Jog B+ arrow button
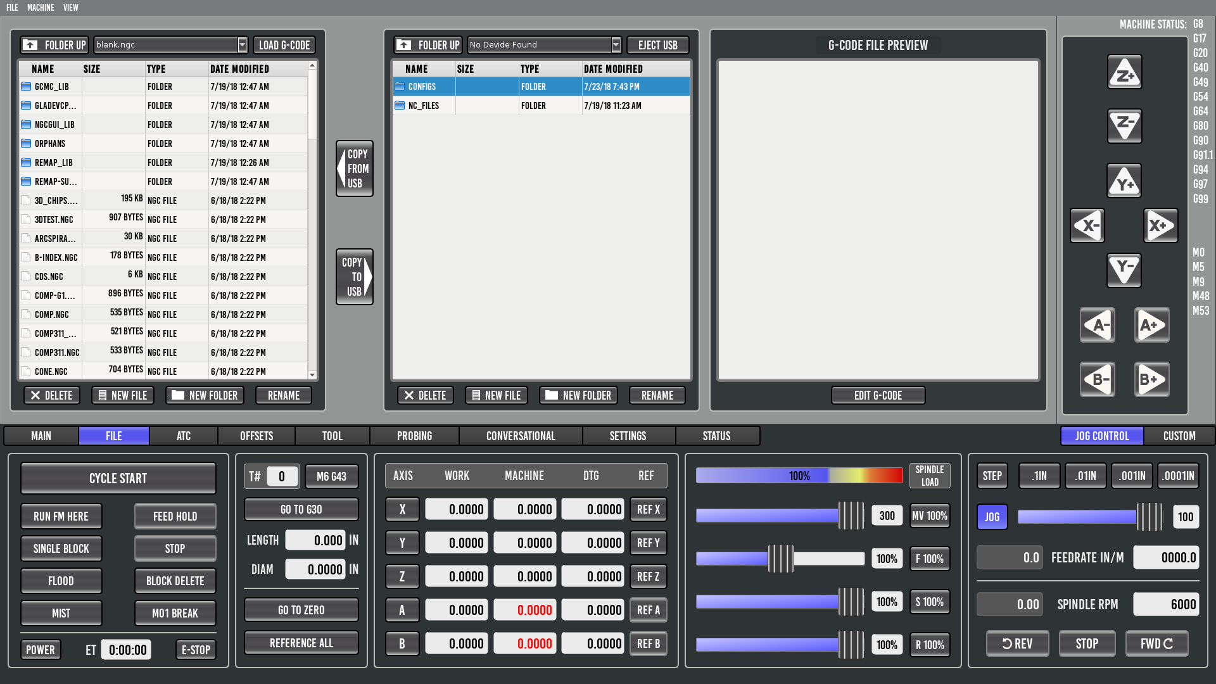 click(x=1152, y=380)
